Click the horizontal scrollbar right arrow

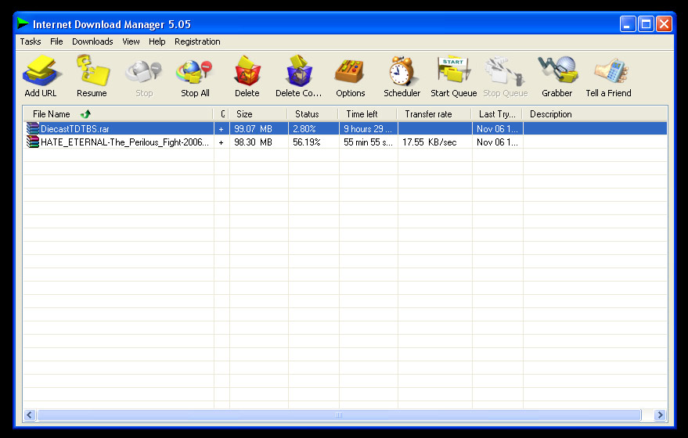[660, 415]
